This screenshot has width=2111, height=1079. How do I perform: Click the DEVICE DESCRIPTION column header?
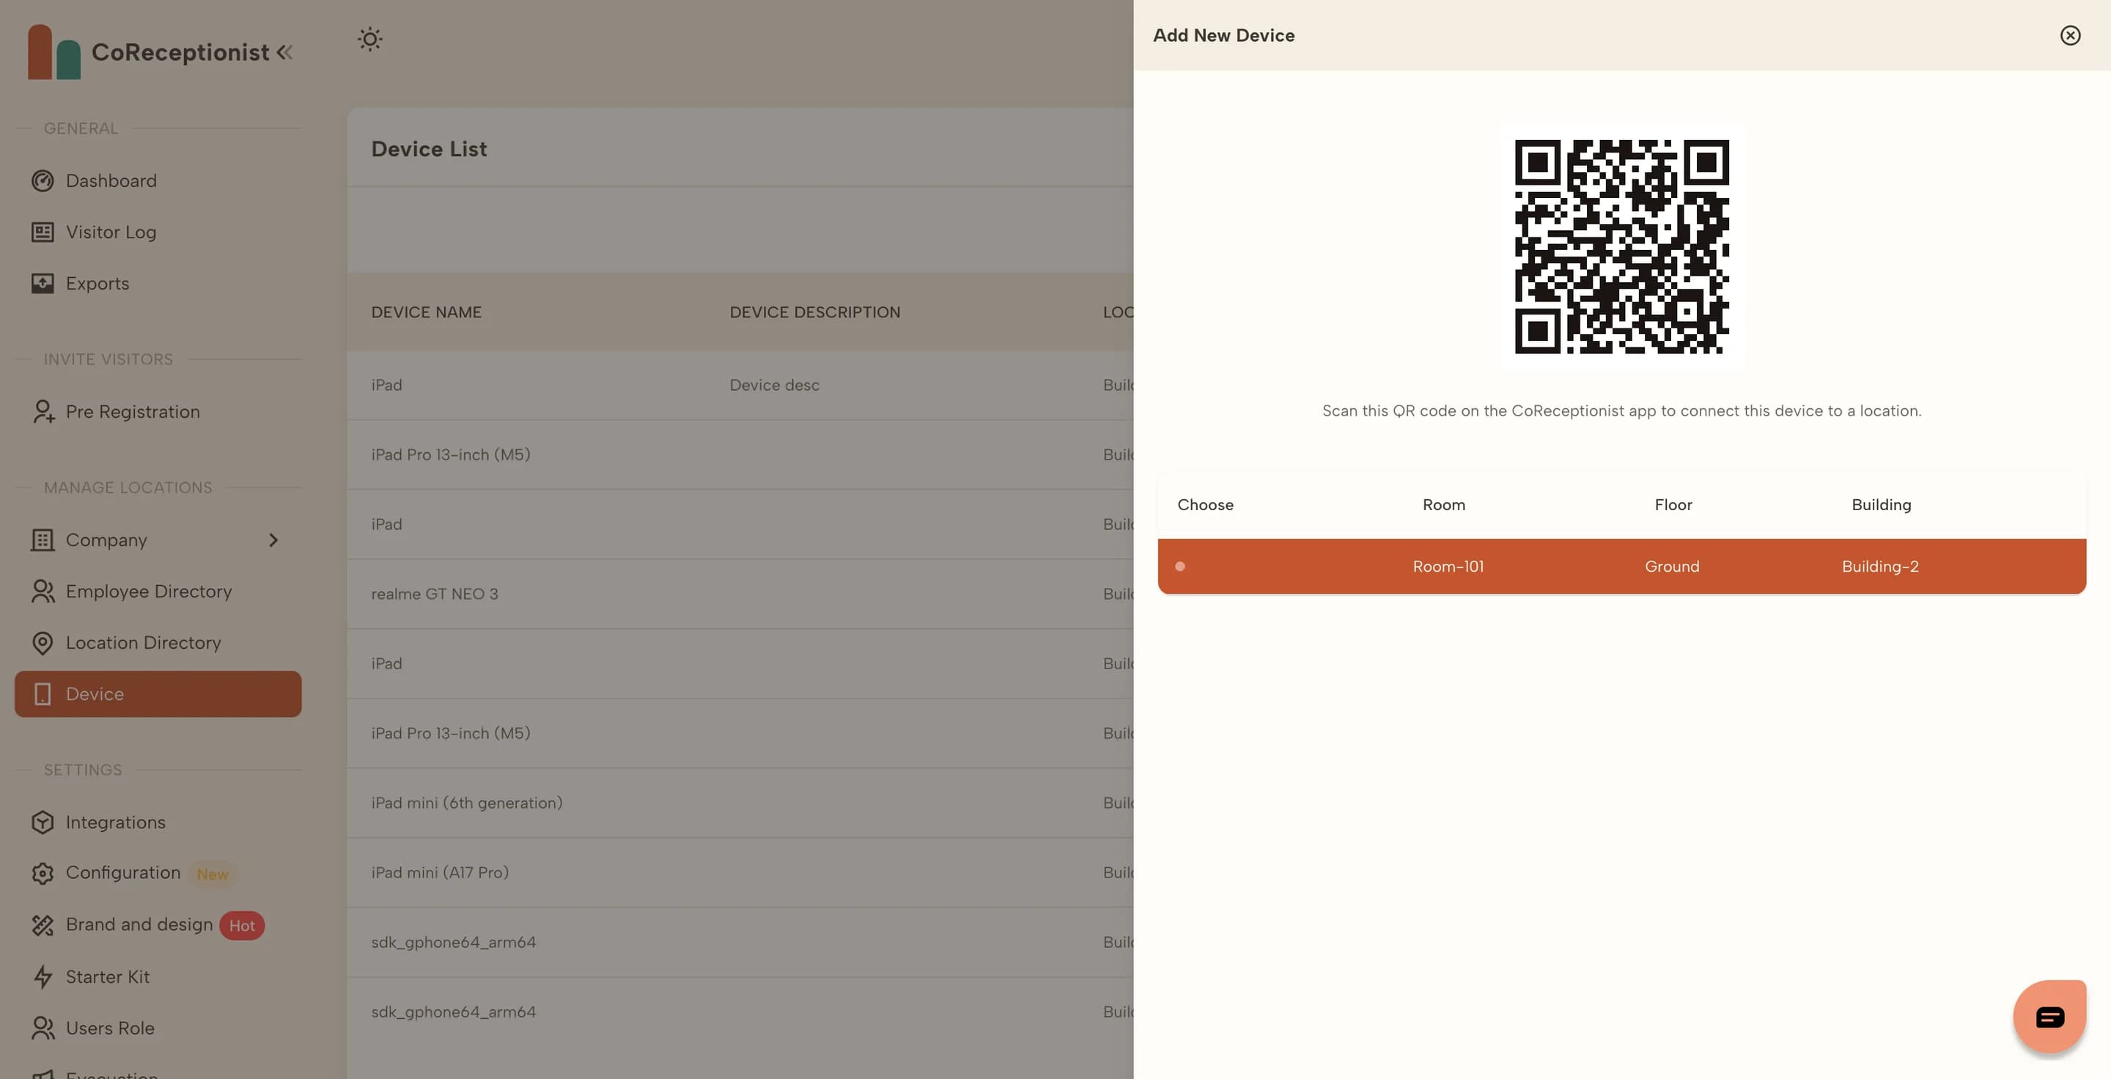tap(814, 312)
